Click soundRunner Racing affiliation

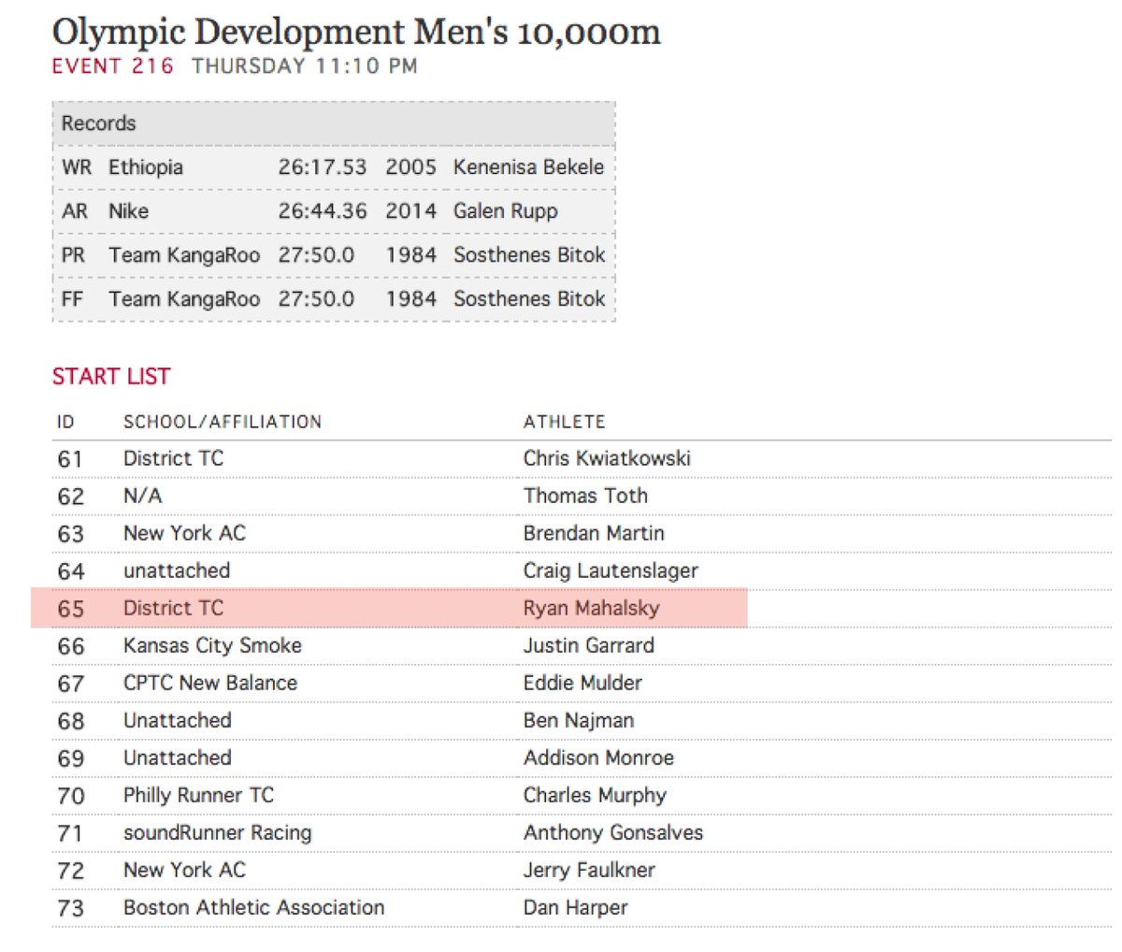coord(217,832)
